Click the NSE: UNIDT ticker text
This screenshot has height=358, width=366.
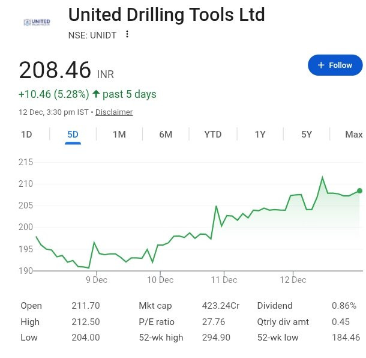click(92, 35)
